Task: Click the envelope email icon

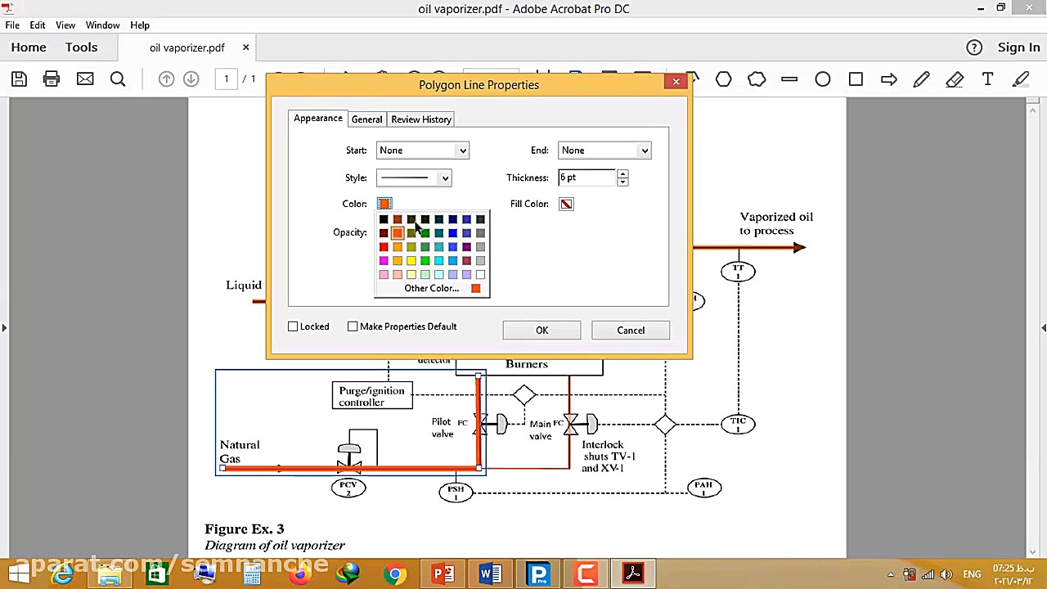Action: [x=85, y=79]
